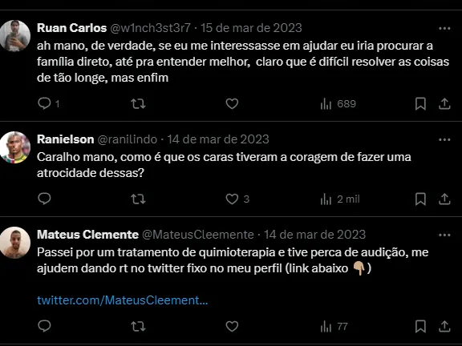View analytics showing 2 mil views

click(x=340, y=199)
